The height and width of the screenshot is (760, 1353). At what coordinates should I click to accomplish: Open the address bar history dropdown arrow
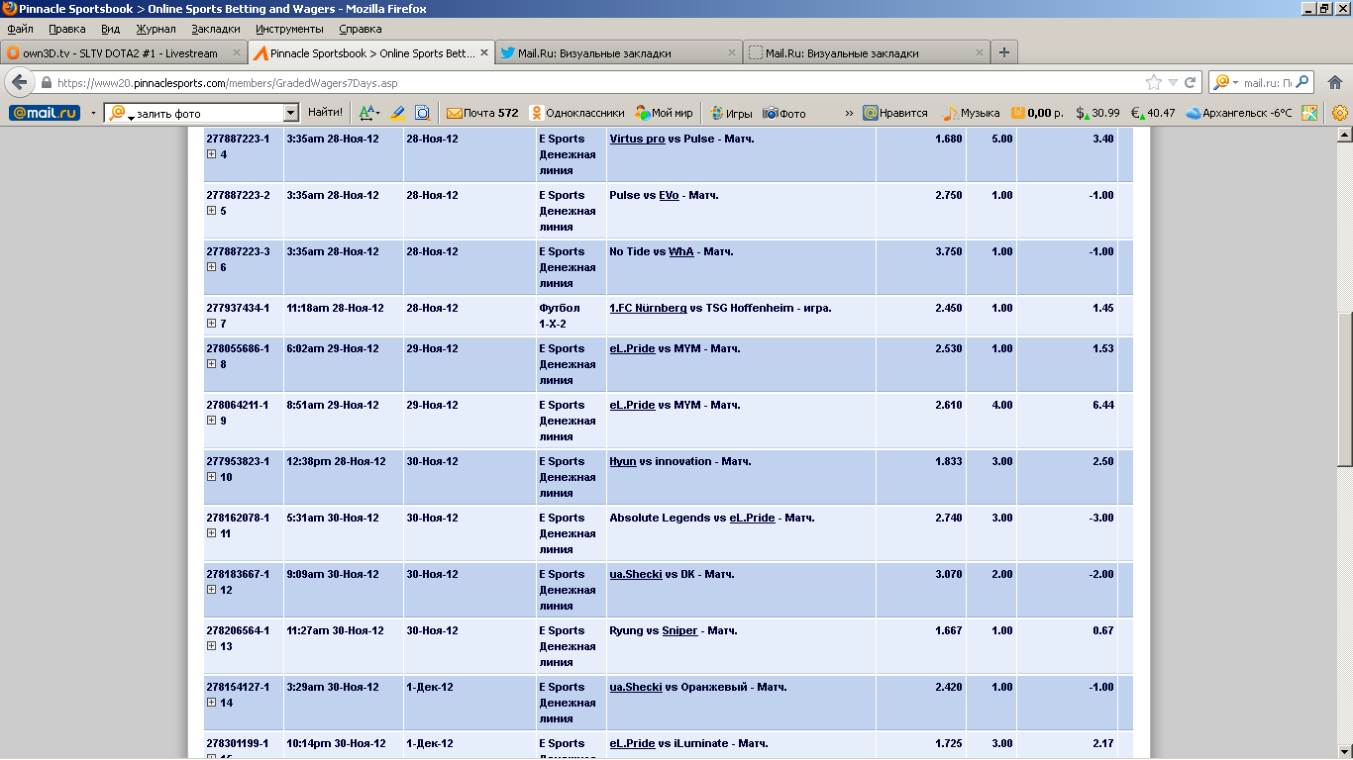click(1173, 82)
